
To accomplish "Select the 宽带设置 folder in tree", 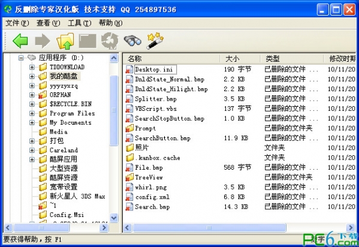I will point(64,187).
